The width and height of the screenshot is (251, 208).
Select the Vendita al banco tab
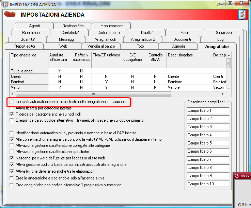coord(101,46)
